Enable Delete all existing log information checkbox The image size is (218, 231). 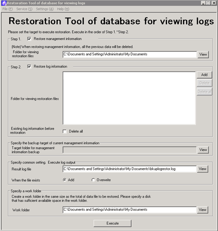(x=65, y=131)
